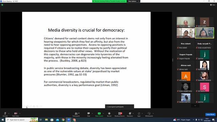The width and height of the screenshot is (217, 122).
Task: Select dhimas nash participant tile
Action: pyautogui.click(x=186, y=65)
